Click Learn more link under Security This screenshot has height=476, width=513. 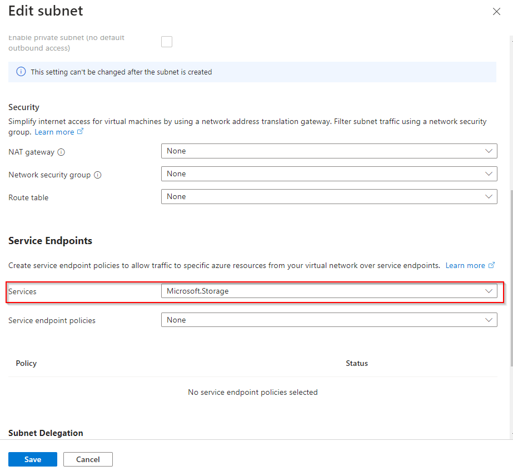54,132
